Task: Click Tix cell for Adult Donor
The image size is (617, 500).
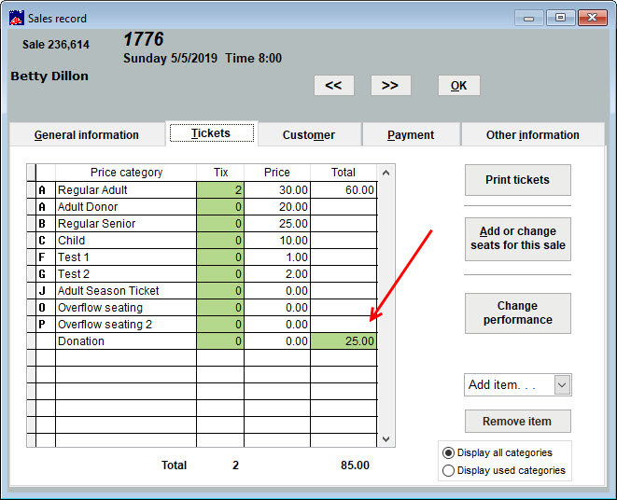Action: click(220, 207)
